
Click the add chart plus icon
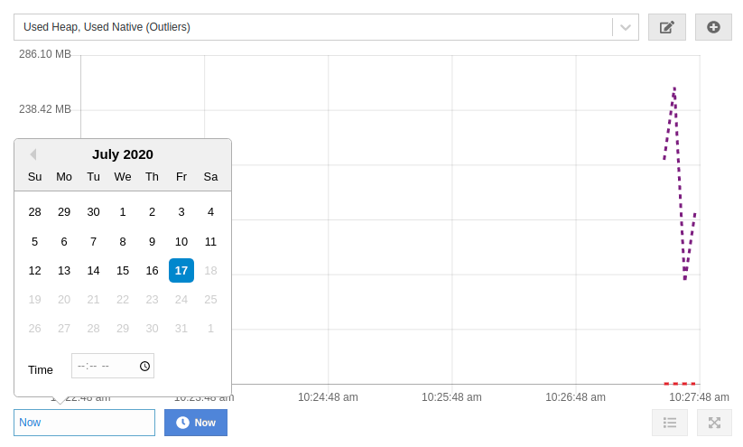713,27
